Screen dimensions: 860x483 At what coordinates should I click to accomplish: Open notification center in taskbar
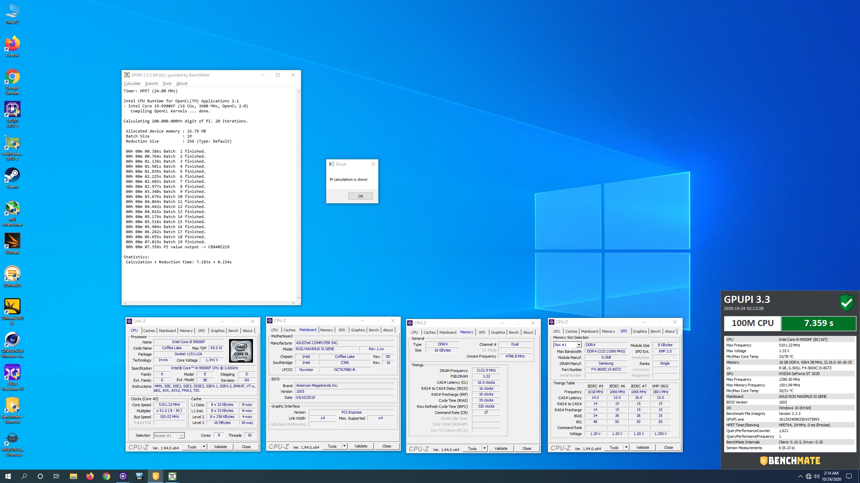coord(849,476)
